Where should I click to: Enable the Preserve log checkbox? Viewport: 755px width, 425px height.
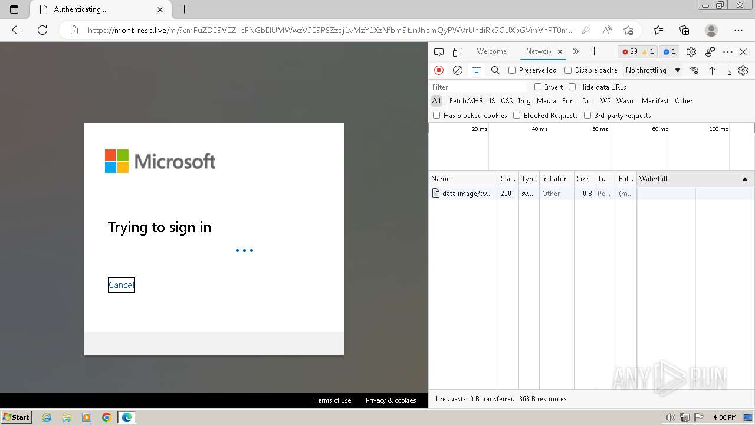[512, 70]
